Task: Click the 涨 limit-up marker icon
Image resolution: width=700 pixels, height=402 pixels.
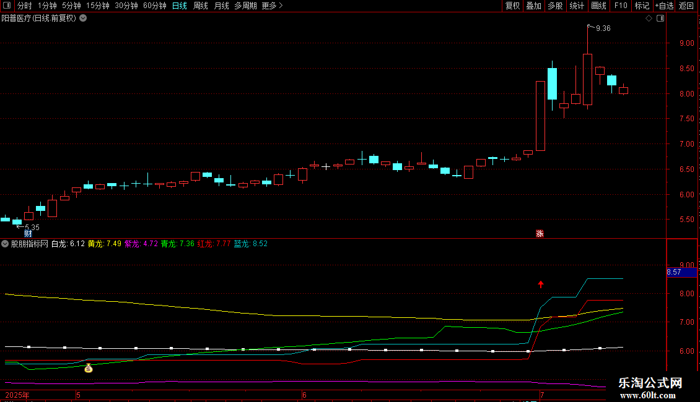Action: (540, 234)
